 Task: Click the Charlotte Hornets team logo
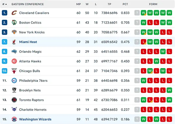tap(14, 109)
